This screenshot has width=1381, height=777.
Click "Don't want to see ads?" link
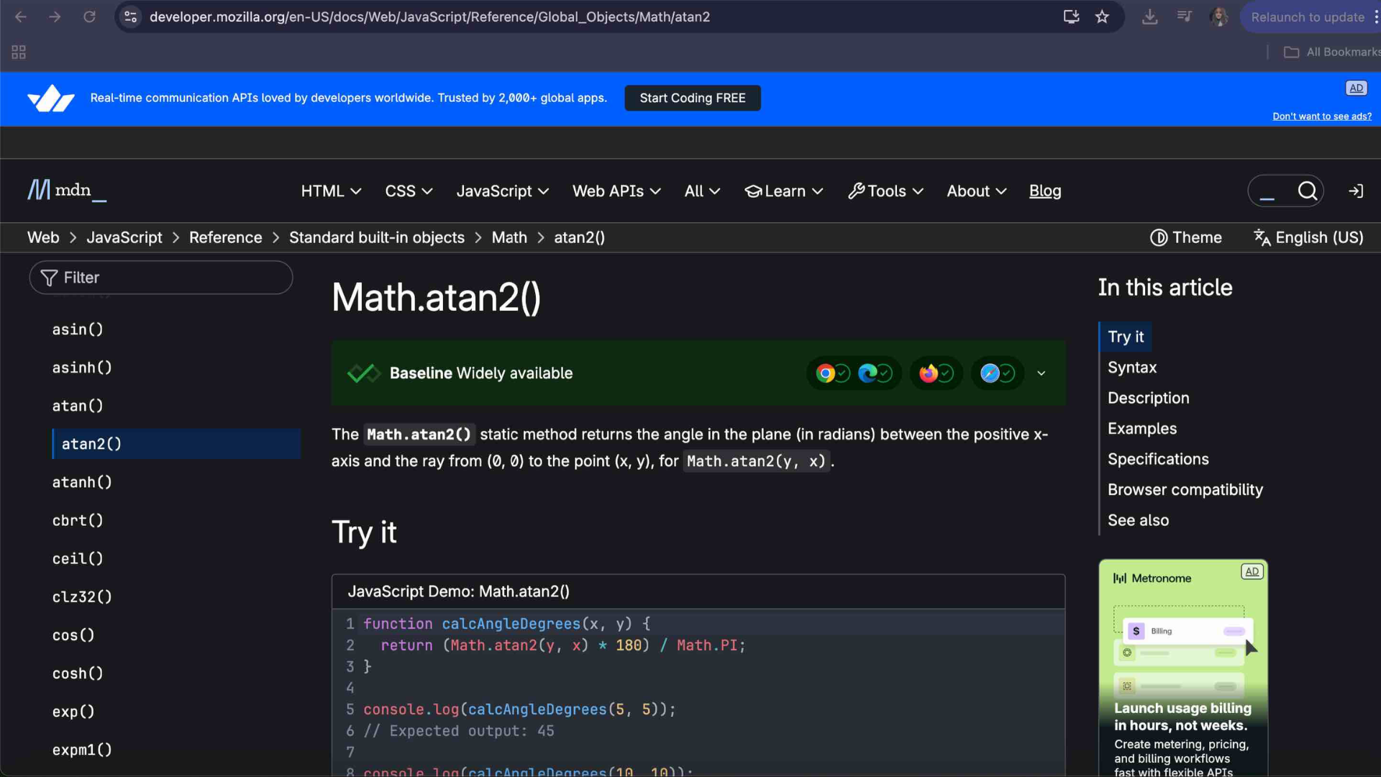pos(1321,117)
